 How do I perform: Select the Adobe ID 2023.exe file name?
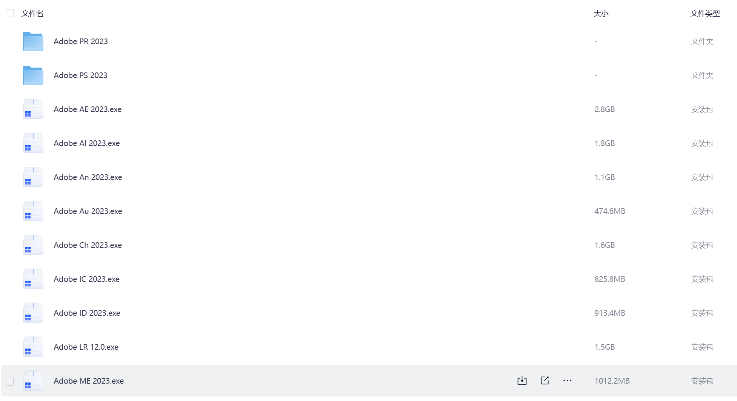pyautogui.click(x=87, y=313)
